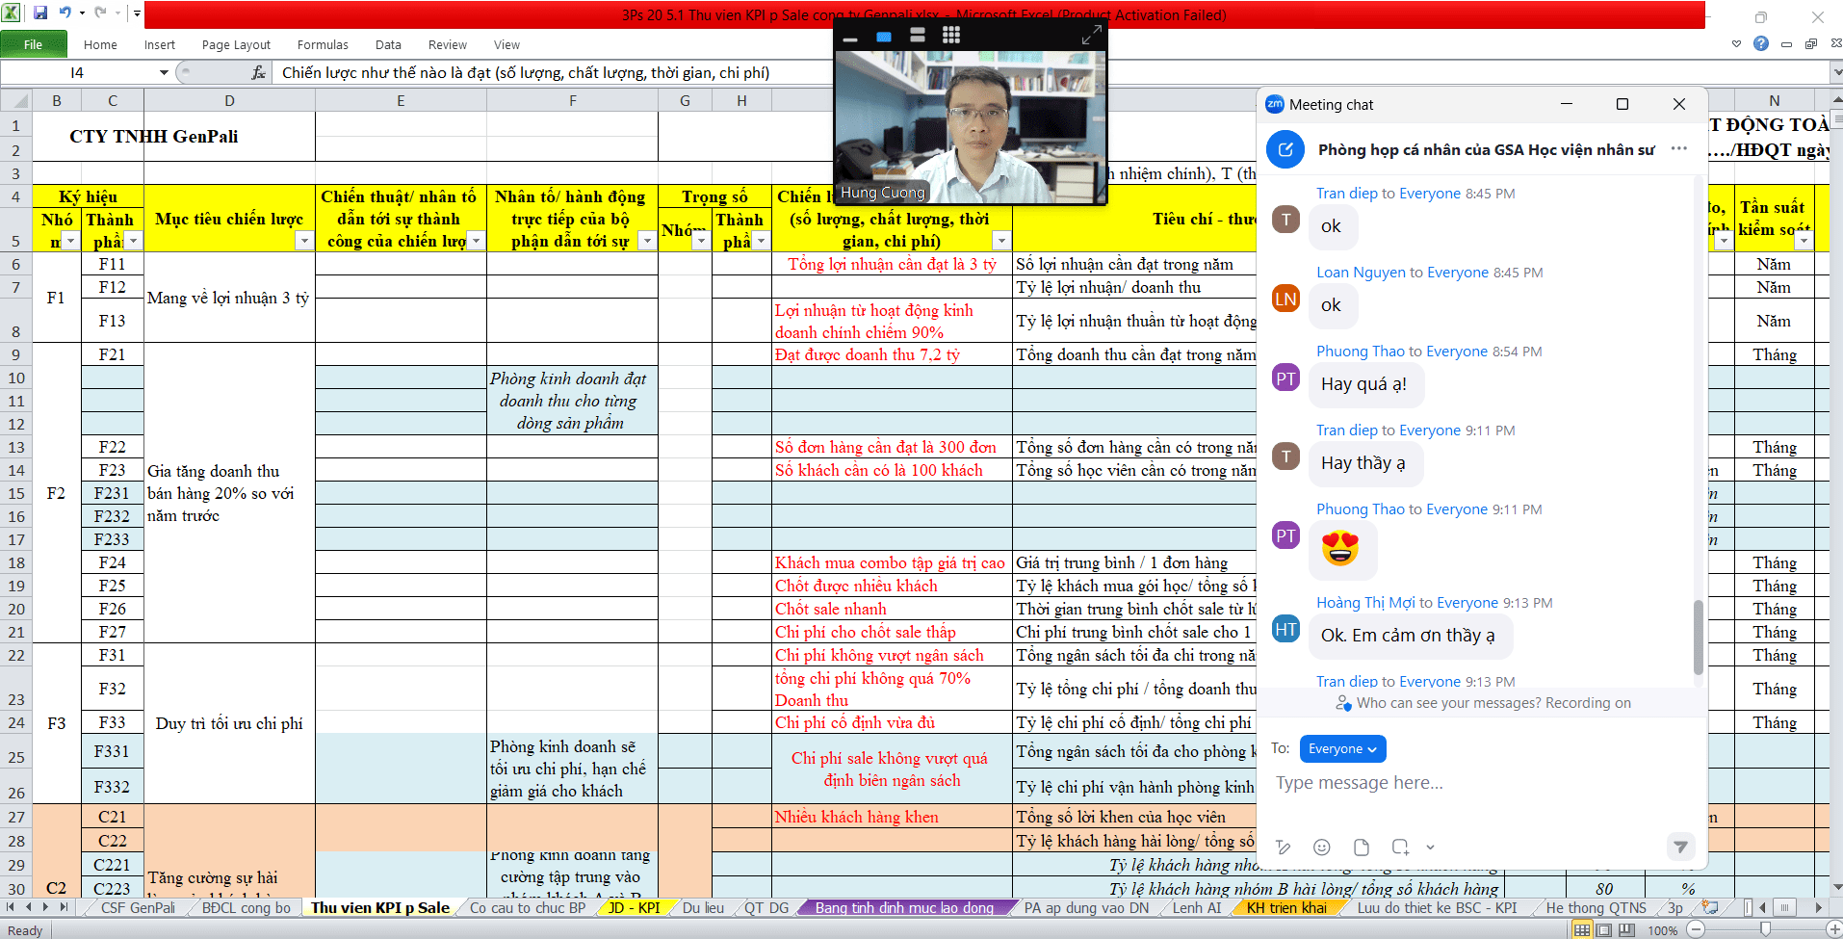This screenshot has height=939, width=1843.
Task: Open filter dropdown for Nhân tố hành động column F
Action: 647,241
